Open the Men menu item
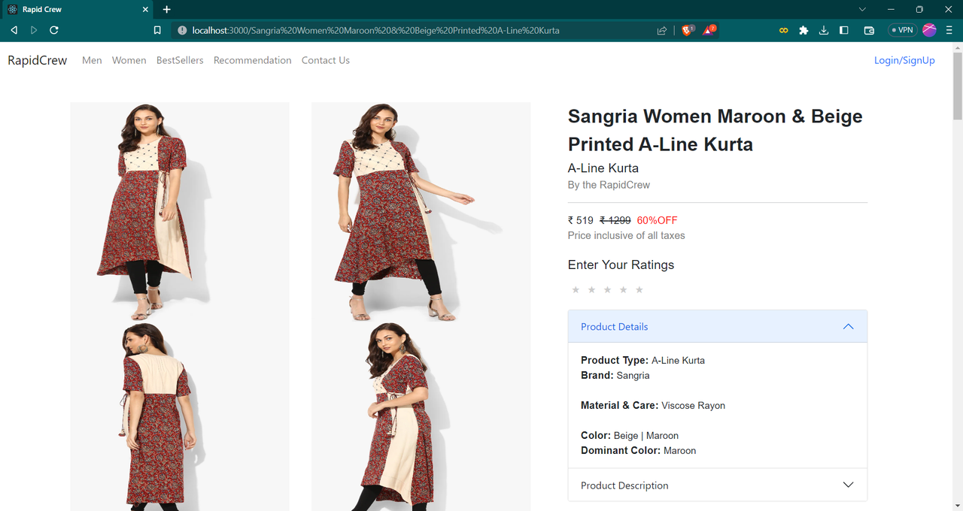This screenshot has width=963, height=511. pyautogui.click(x=92, y=60)
